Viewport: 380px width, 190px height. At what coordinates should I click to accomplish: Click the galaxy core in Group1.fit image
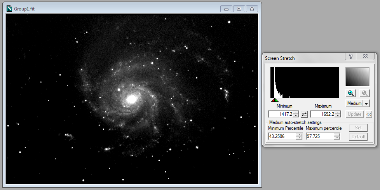point(132,99)
